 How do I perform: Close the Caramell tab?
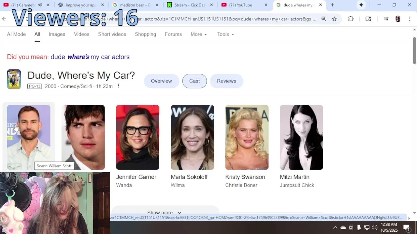[x=48, y=5]
